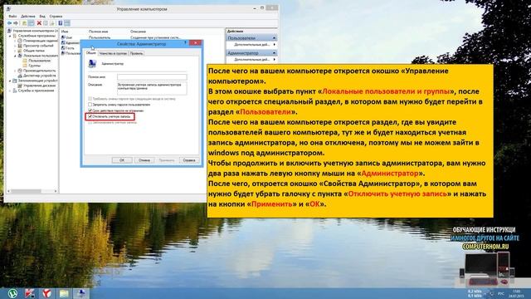Click Computer Management taskbar icon
The width and height of the screenshot is (531, 299).
pos(81,293)
